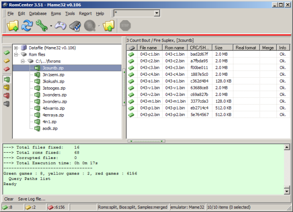Sort by the Rom name column header
This screenshot has width=293, height=212.
(x=175, y=48)
